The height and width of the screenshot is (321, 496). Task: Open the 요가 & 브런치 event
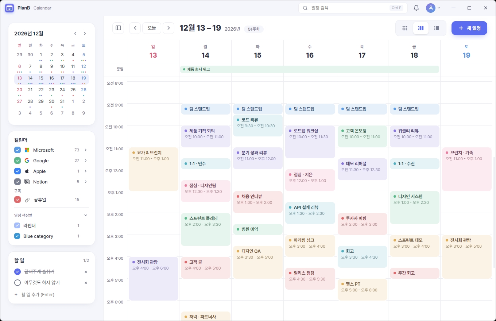153,169
